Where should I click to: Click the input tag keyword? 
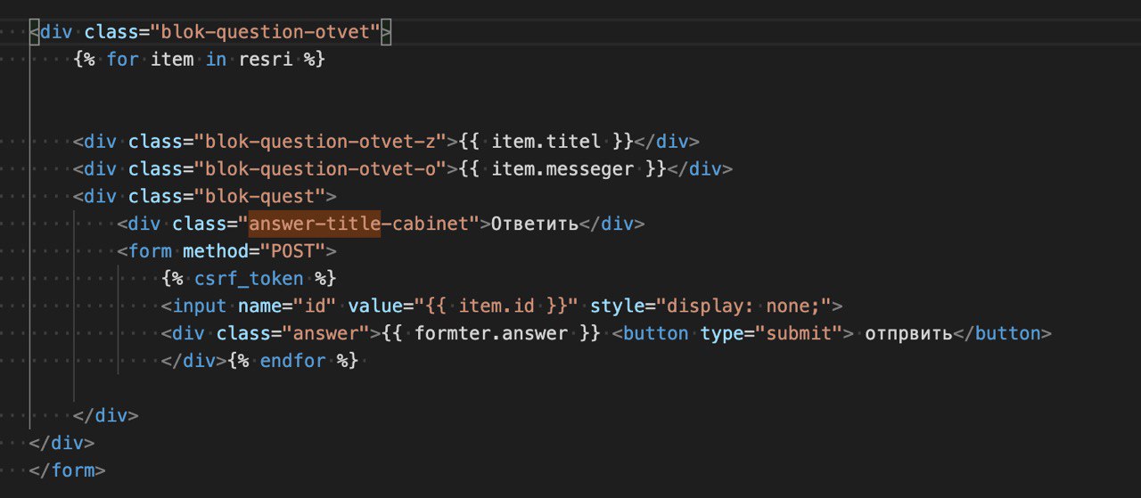pos(200,306)
